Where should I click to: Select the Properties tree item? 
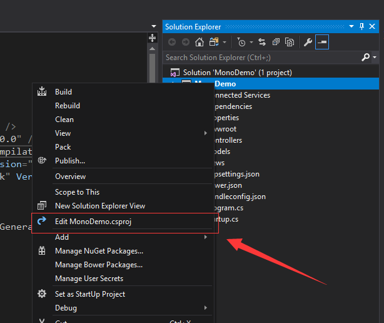pyautogui.click(x=226, y=118)
